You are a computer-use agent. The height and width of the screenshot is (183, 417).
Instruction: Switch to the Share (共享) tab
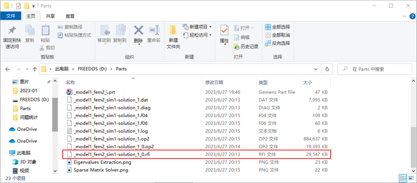click(50, 16)
